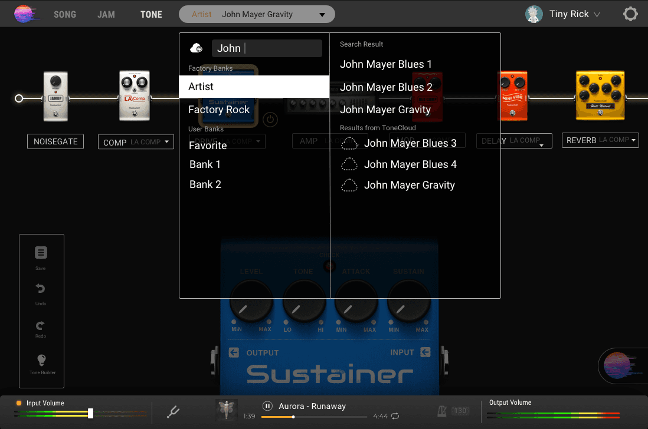Screen dimensions: 648x429
Task: Click the Sustainer ATTACK knob
Action: [356, 302]
